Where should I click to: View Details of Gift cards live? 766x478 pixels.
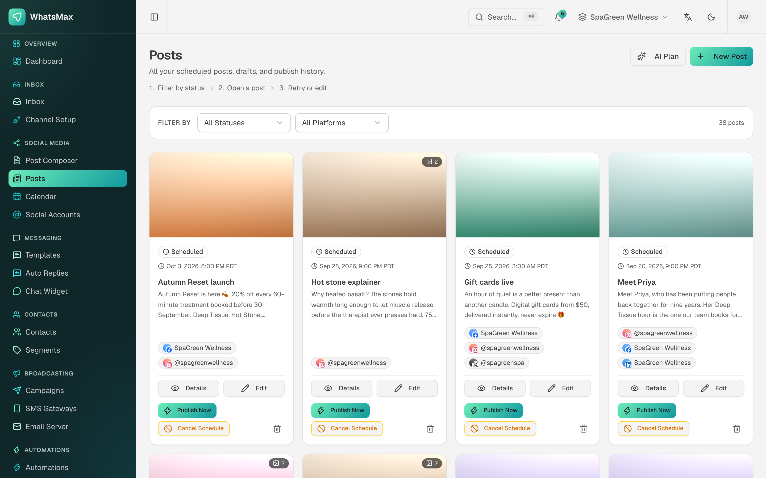click(495, 388)
